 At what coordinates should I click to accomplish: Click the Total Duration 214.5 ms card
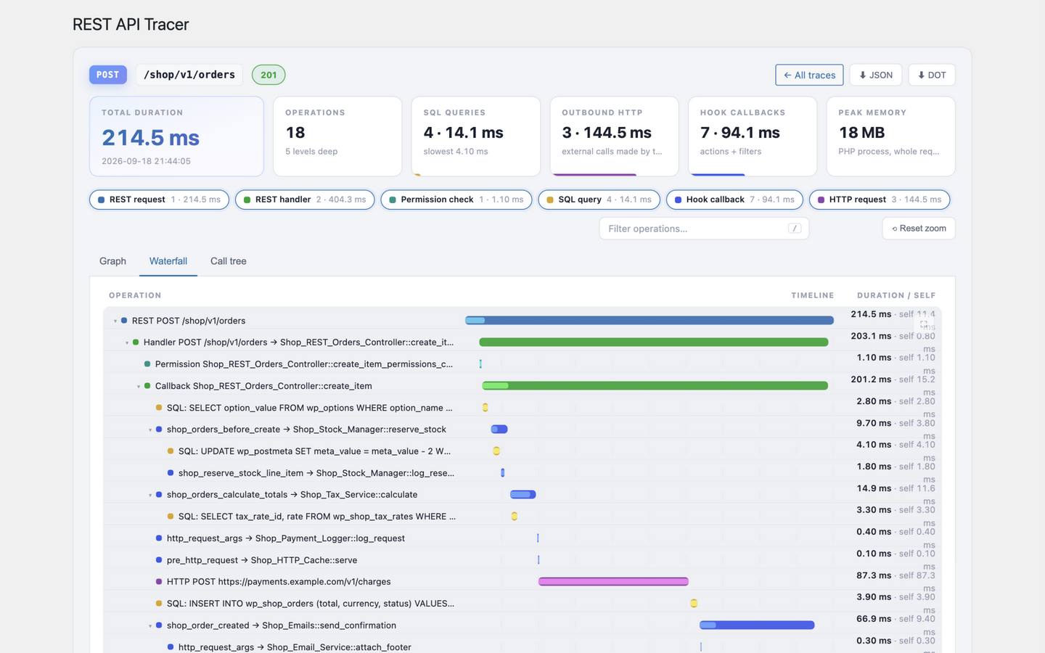176,136
